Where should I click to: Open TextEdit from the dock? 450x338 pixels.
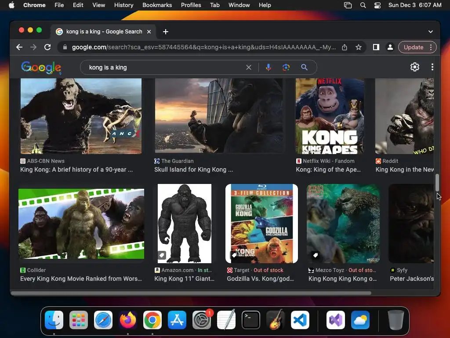pos(226,320)
